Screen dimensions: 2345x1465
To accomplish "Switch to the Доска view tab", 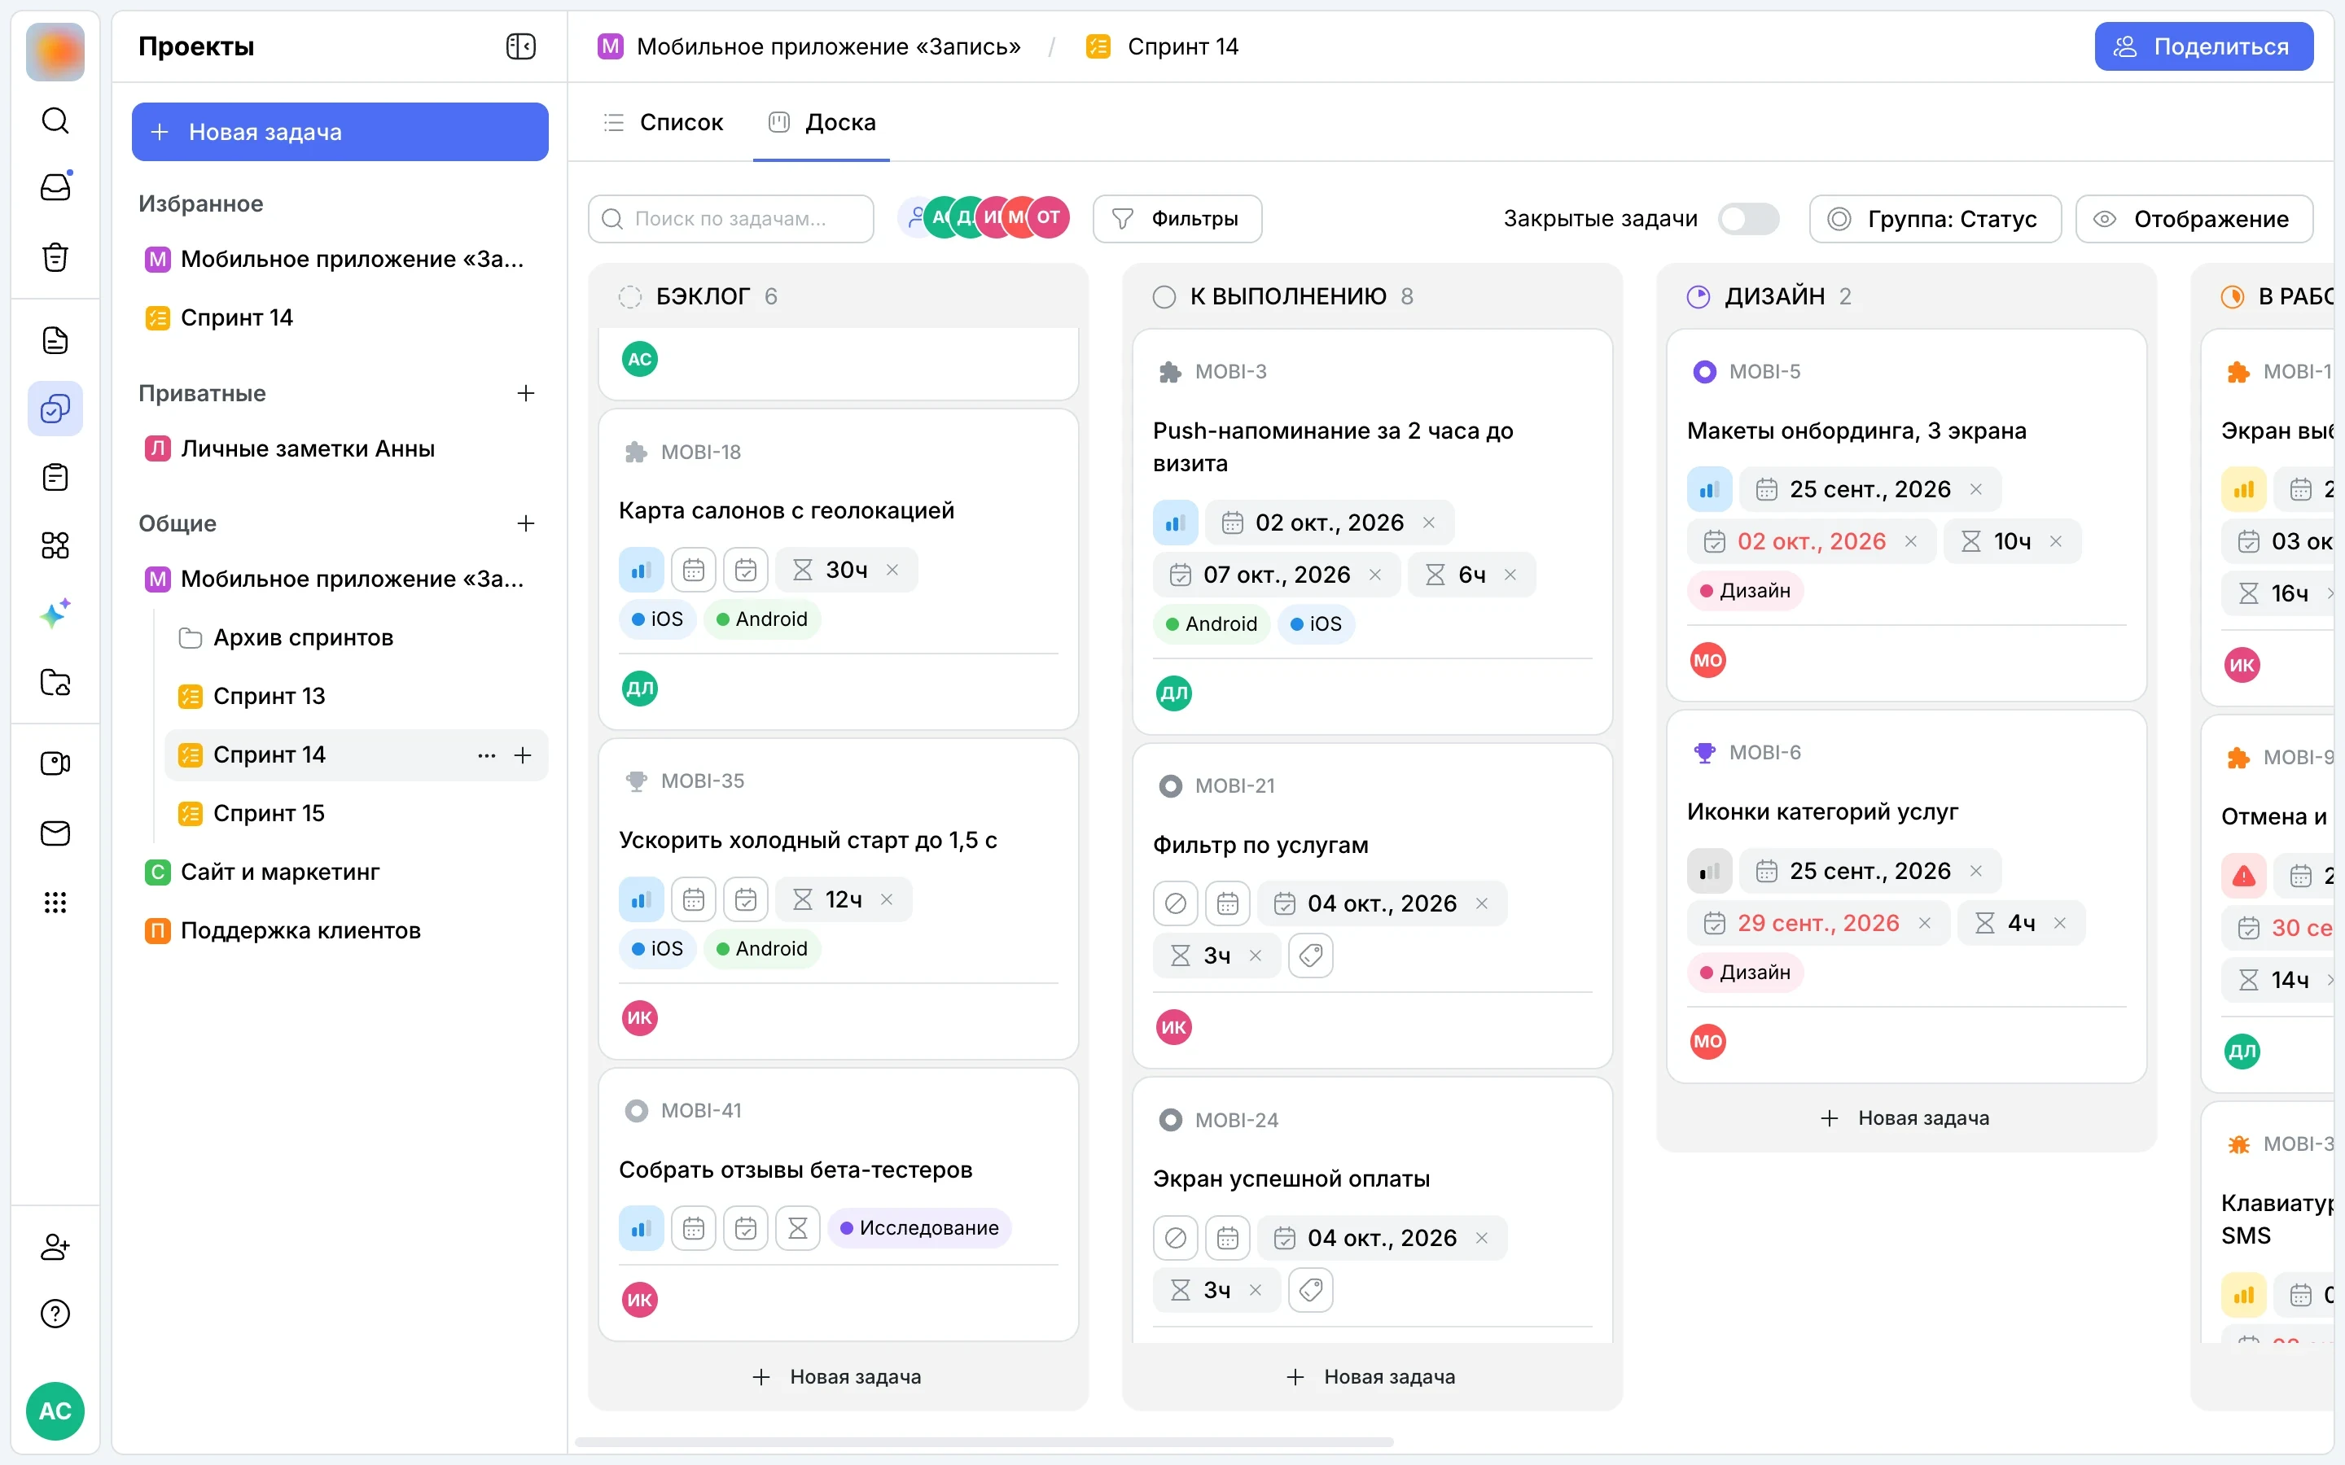I will [x=822, y=122].
